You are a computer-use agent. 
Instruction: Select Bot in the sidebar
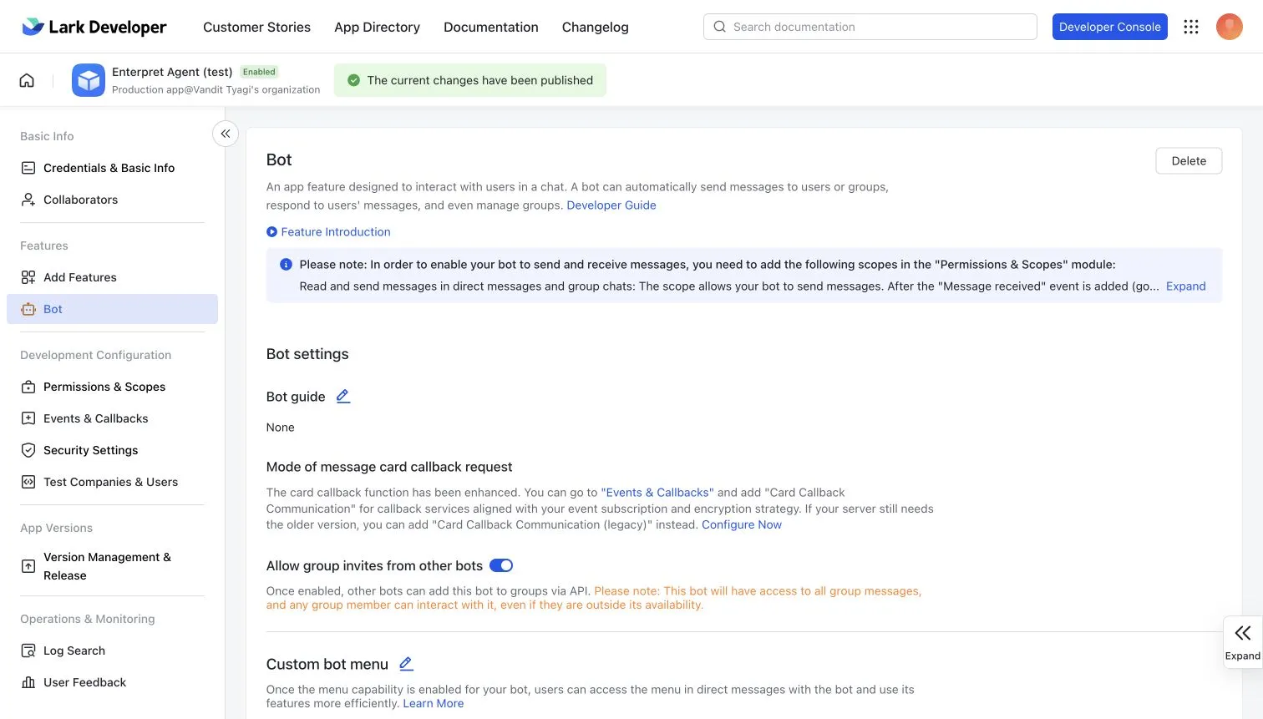point(112,309)
